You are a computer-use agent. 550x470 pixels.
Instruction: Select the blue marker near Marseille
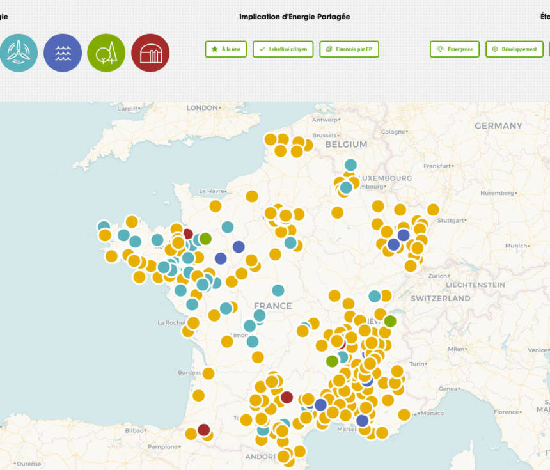(362, 421)
